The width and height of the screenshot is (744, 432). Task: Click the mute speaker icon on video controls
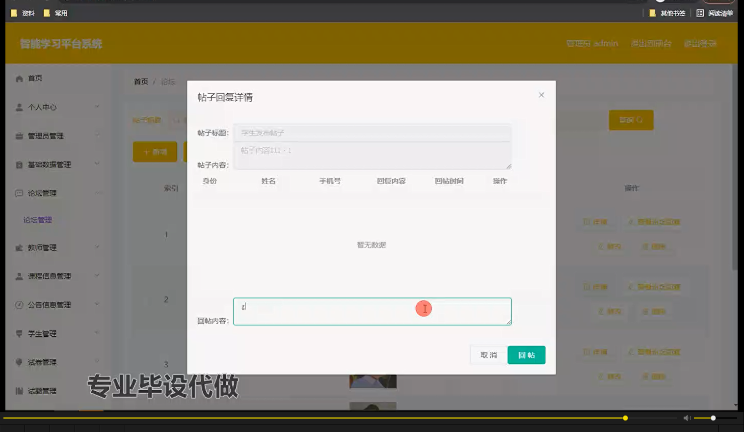point(687,418)
